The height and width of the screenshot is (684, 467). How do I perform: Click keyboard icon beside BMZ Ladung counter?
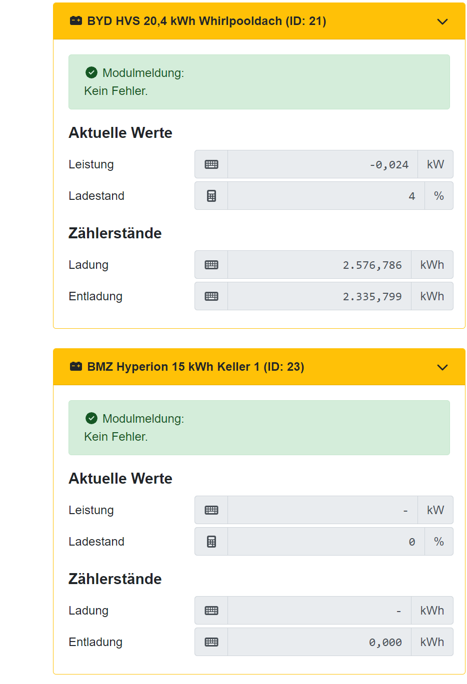(211, 611)
